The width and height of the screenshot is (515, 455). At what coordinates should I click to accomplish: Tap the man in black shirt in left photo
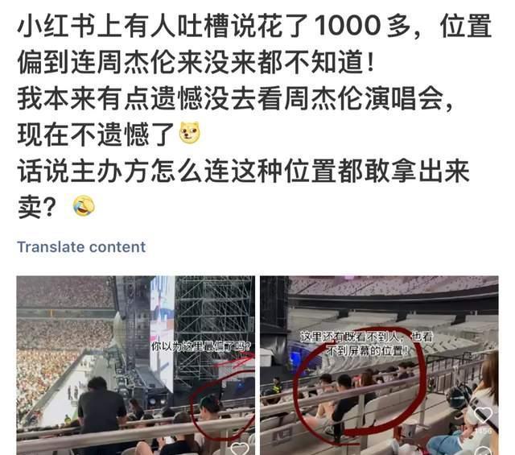click(x=101, y=406)
